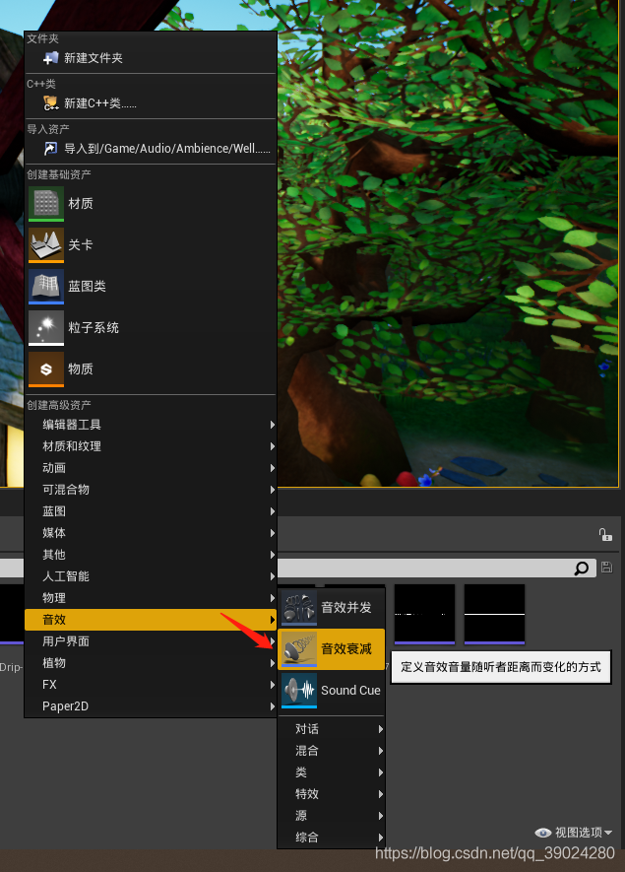Image resolution: width=625 pixels, height=872 pixels.
Task: Select the highlighted 音效 menu item
Action: pos(150,620)
